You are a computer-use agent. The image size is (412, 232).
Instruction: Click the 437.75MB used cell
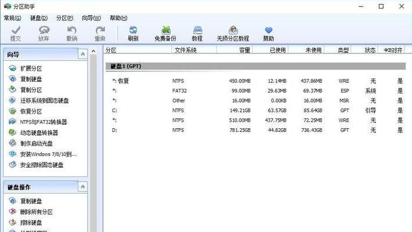coord(275,120)
